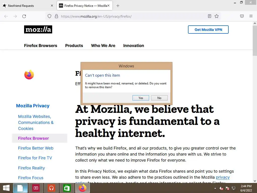
Task: Bookmark this page with the star icon
Action: (x=217, y=16)
